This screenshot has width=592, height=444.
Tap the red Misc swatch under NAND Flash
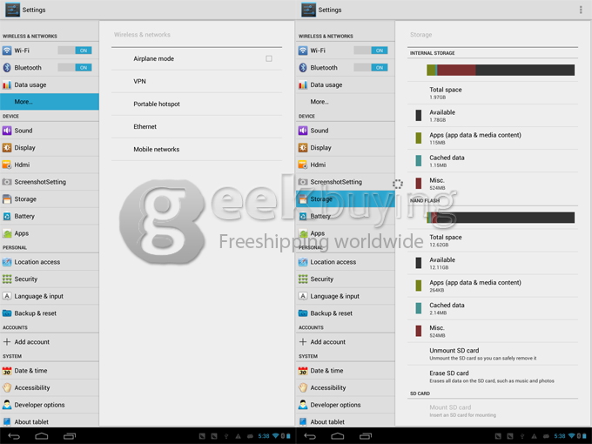click(x=419, y=331)
